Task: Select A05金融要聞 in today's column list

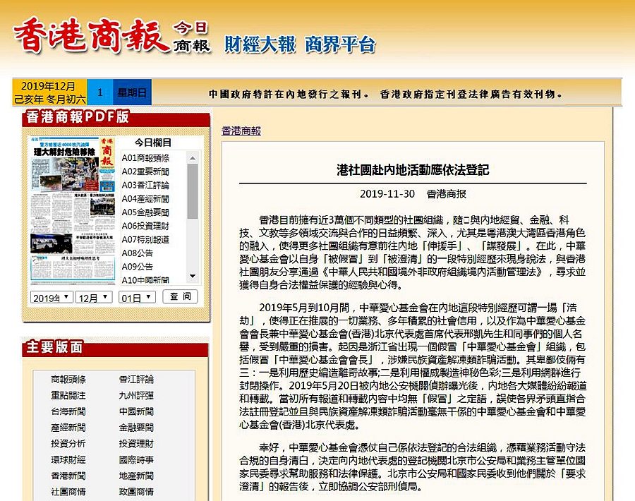Action: point(145,212)
